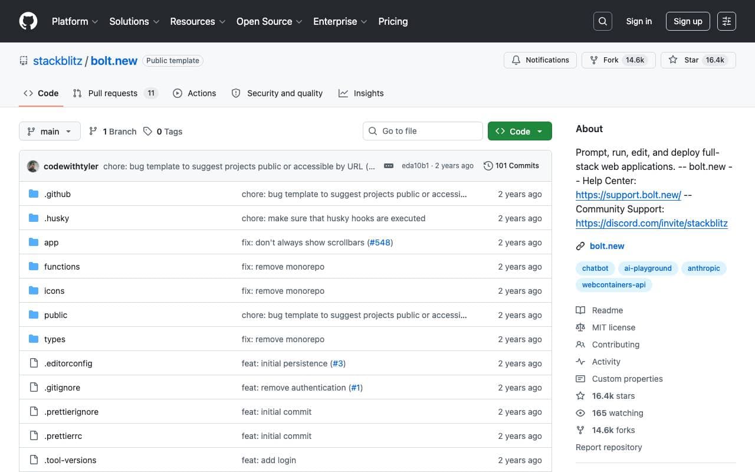This screenshot has height=472, width=755.
Task: Open the support.bolt.new link
Action: [x=628, y=195]
